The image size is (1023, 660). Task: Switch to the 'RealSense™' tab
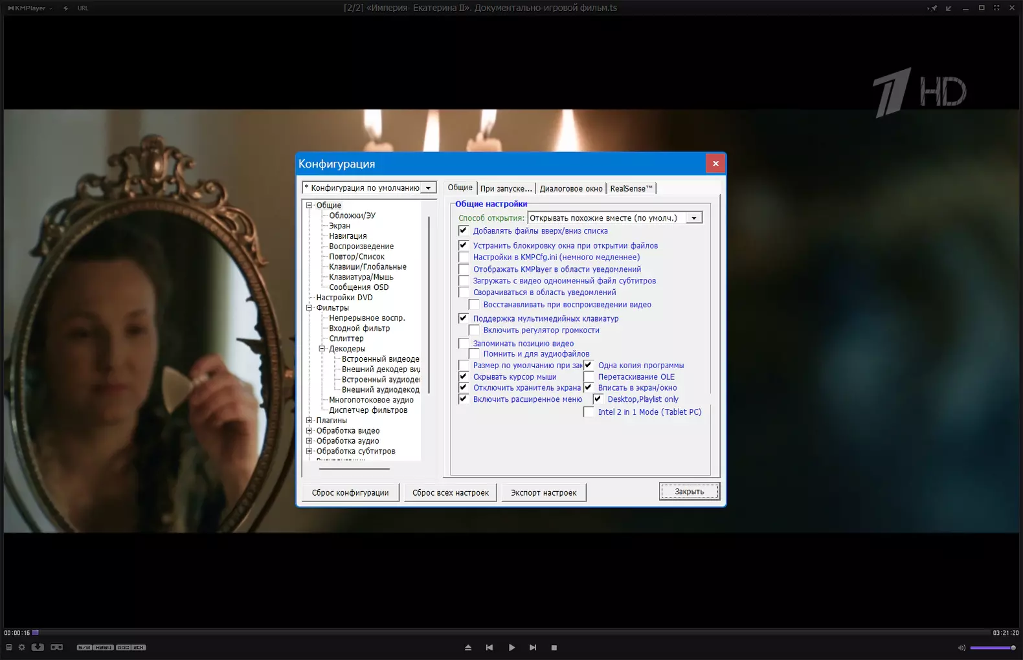tap(631, 188)
